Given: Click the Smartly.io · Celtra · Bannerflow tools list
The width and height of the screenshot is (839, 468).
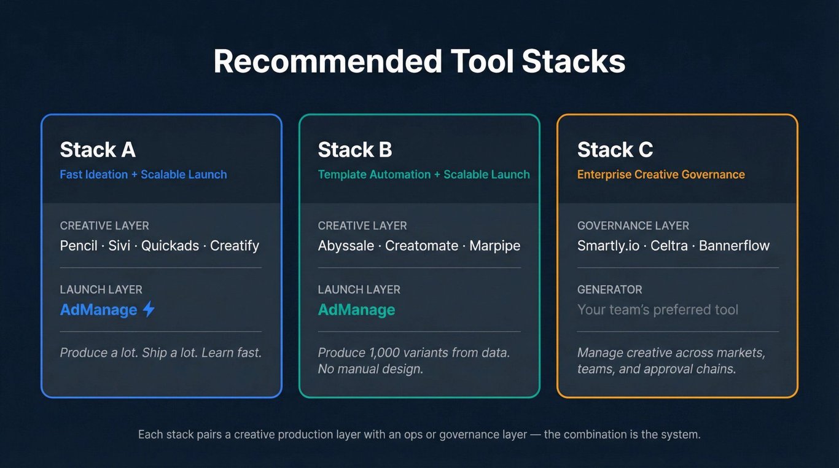Looking at the screenshot, I should (x=673, y=246).
